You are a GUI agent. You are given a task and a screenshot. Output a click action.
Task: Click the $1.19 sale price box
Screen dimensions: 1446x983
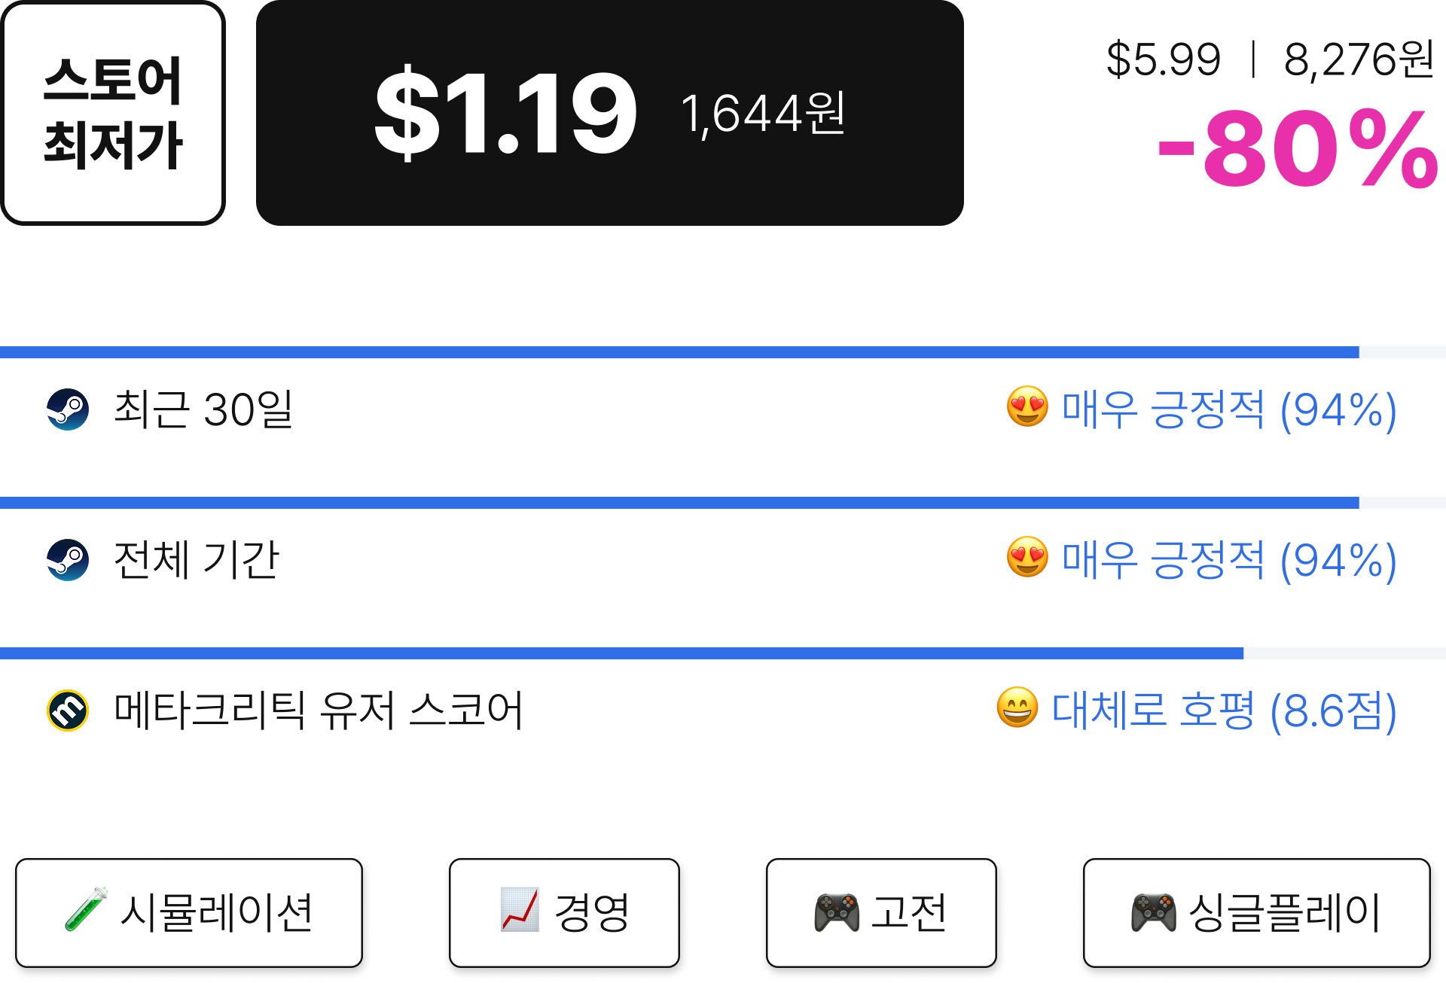click(610, 113)
